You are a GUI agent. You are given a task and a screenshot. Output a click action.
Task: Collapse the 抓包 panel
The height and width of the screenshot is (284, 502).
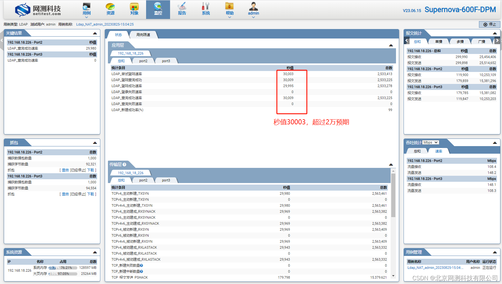(x=95, y=143)
